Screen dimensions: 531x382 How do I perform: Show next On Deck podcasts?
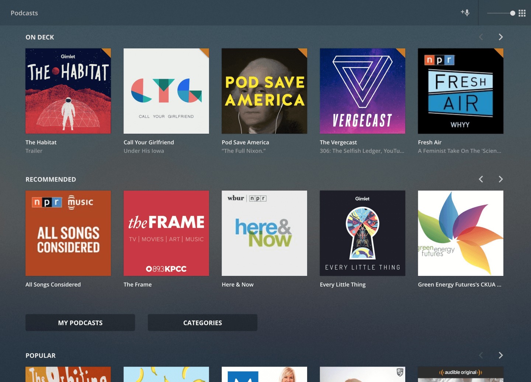pos(500,37)
